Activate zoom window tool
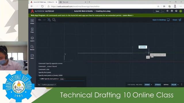The height and width of the screenshot is (103, 184). pos(54,20)
